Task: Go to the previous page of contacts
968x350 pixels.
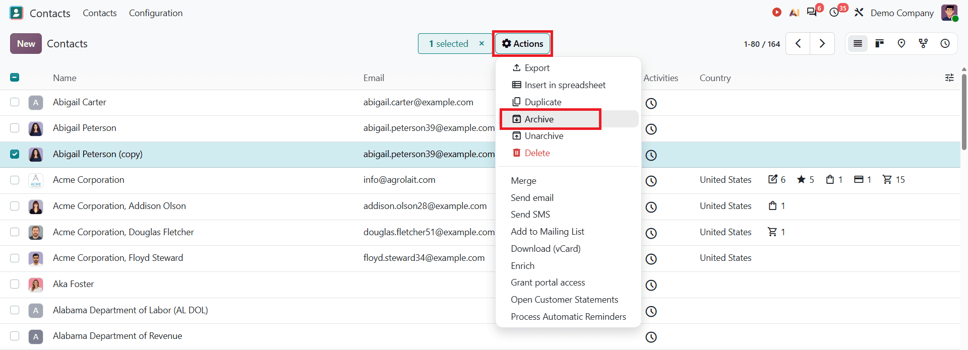Action: (798, 44)
